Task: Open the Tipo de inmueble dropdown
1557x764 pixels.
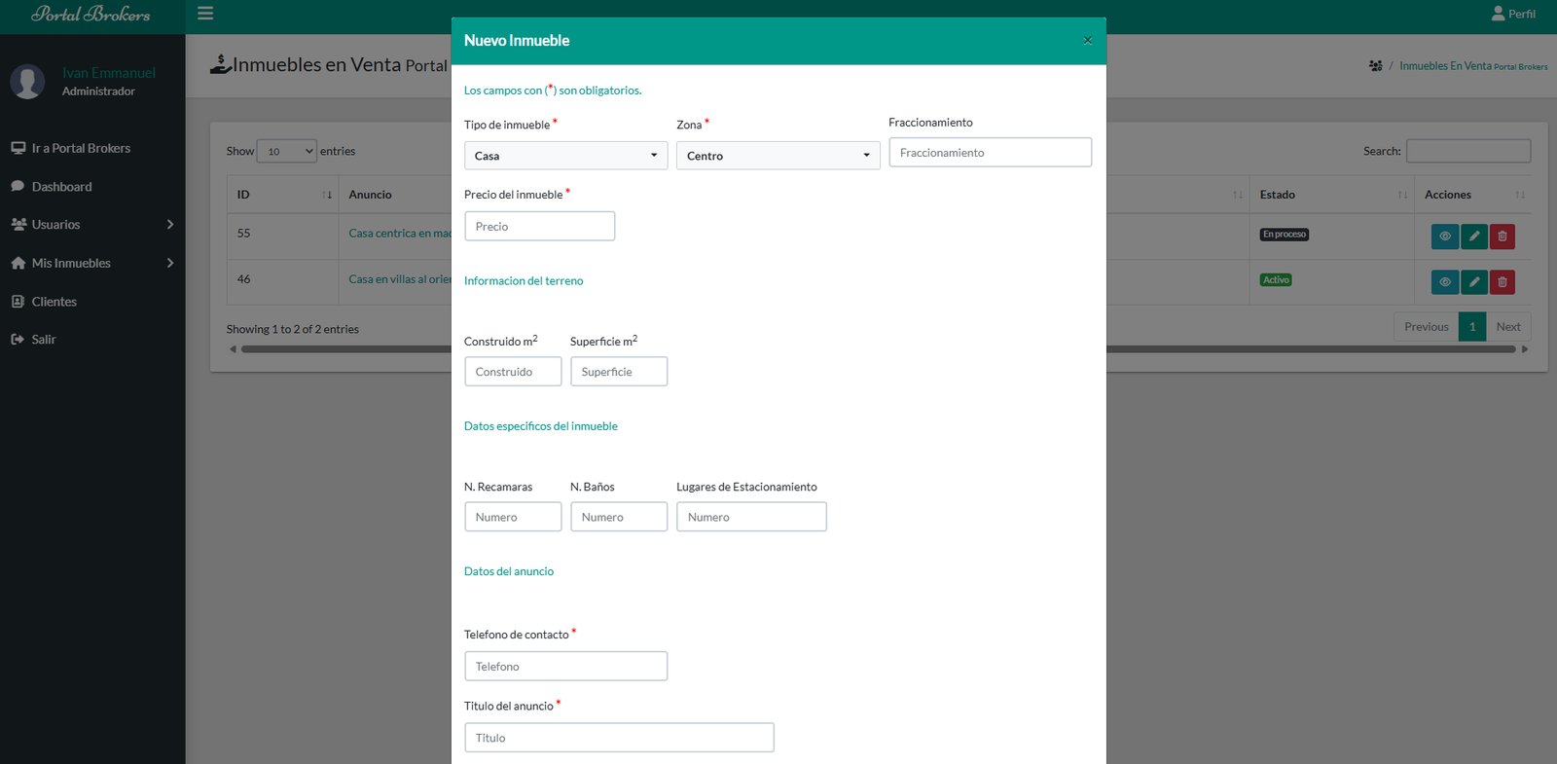Action: [565, 156]
